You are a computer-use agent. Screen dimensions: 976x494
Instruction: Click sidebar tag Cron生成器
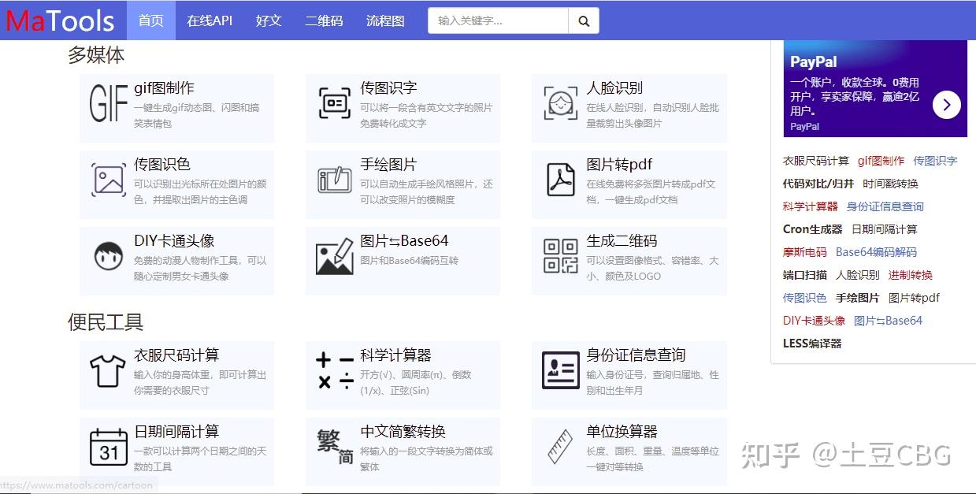click(813, 229)
